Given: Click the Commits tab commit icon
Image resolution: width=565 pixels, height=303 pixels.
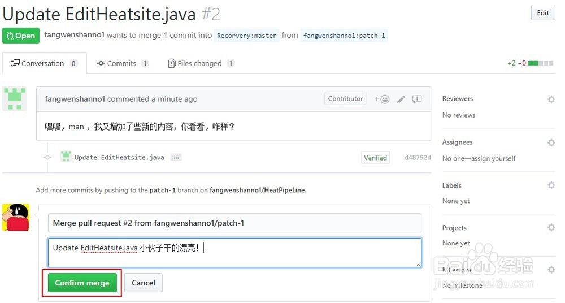Looking at the screenshot, I should click(x=101, y=63).
